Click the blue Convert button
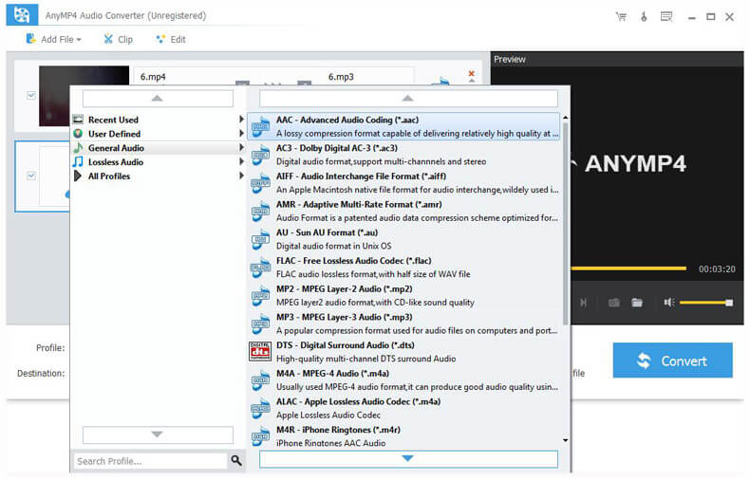Image resolution: width=750 pixels, height=481 pixels. 672,361
